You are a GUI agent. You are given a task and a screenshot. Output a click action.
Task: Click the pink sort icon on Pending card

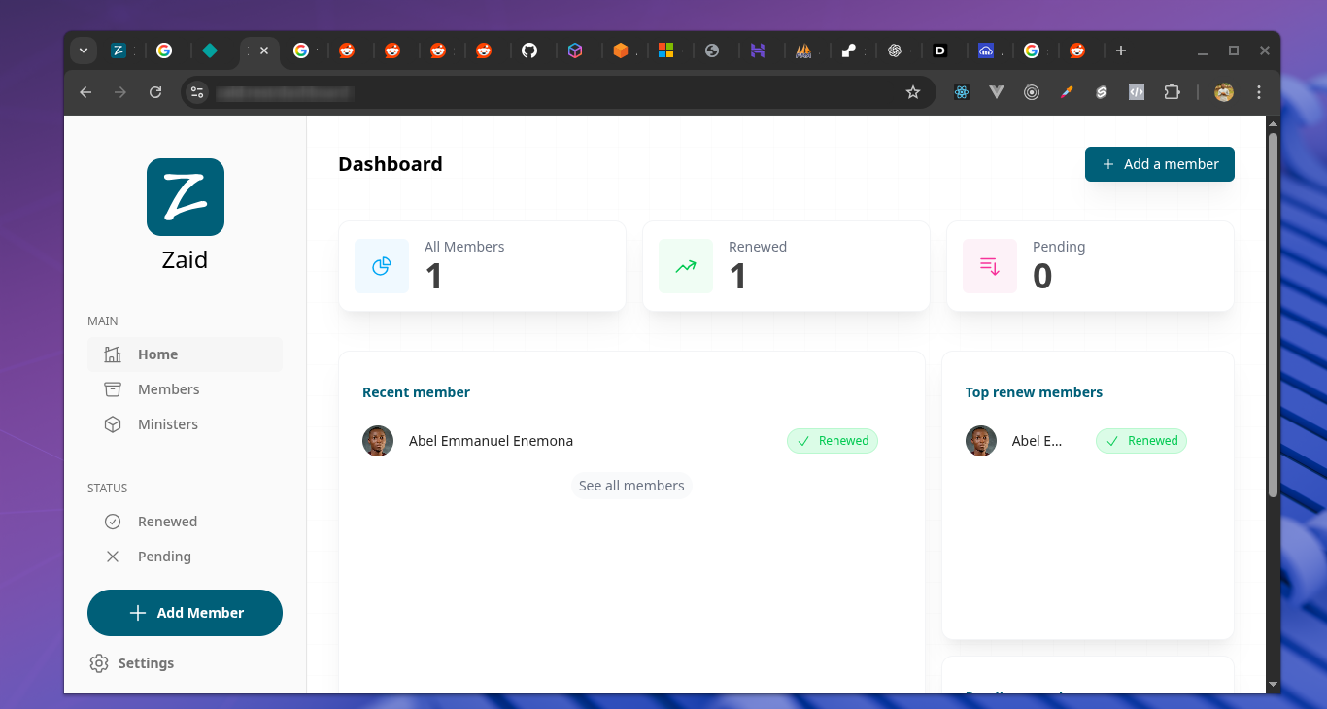(989, 265)
